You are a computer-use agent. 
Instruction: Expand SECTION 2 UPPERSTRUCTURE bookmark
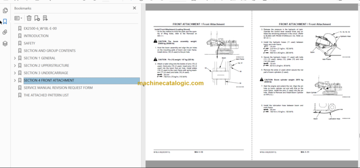pos(15,66)
